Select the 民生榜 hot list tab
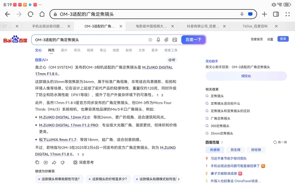This screenshot has width=295, height=184. [x=235, y=150]
